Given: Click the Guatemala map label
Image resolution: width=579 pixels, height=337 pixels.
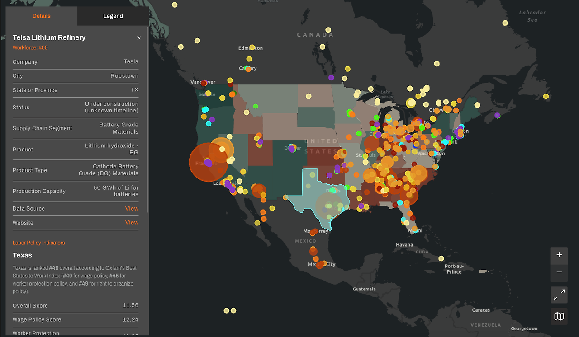Looking at the screenshot, I should (x=364, y=289).
